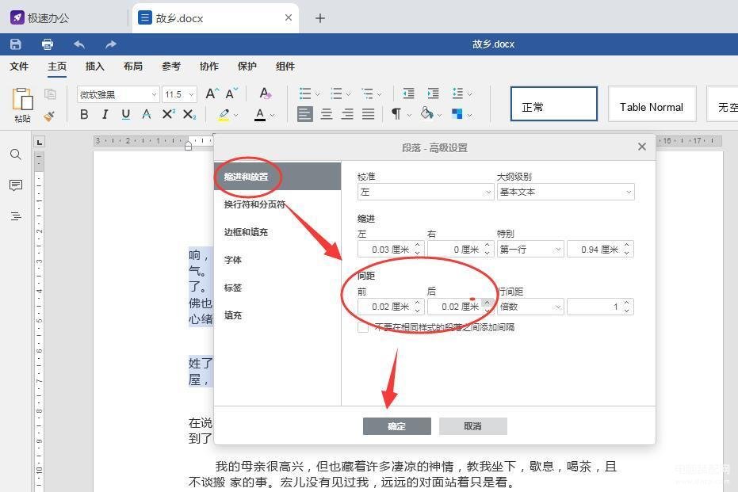Open the 文件 menu
This screenshot has height=492, width=738.
(19, 67)
